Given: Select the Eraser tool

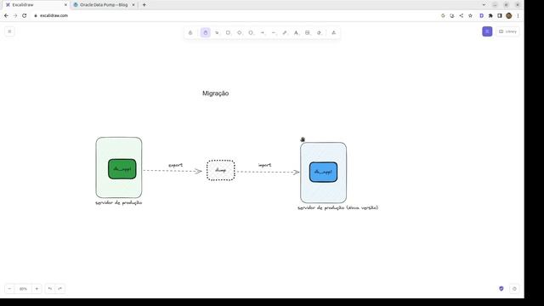Looking at the screenshot, I should tap(319, 32).
